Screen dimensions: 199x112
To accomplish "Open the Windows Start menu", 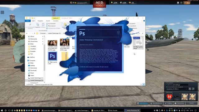I will point(2,110).
